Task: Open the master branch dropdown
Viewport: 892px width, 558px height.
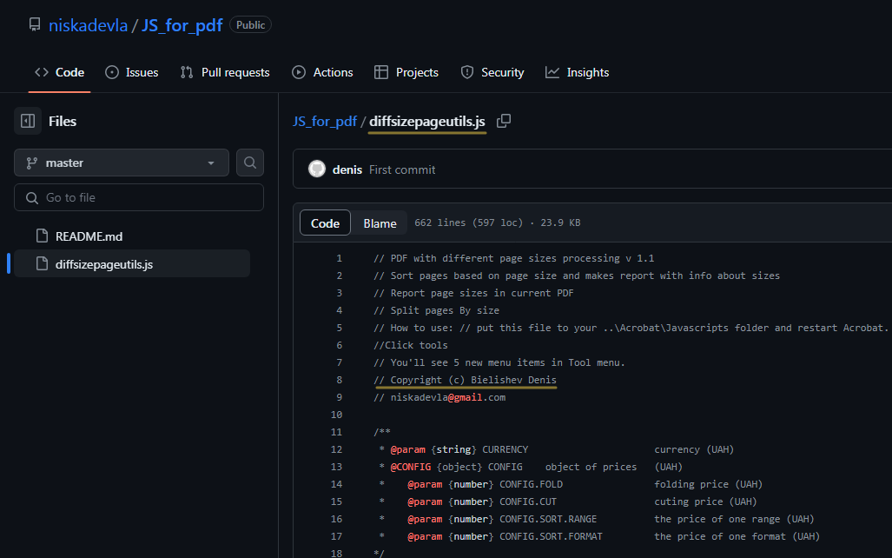Action: 122,163
